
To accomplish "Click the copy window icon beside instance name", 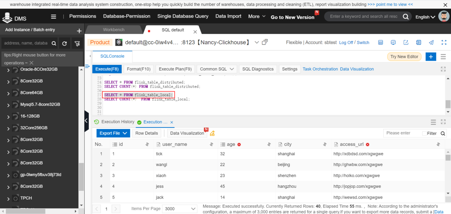I will tap(265, 42).
